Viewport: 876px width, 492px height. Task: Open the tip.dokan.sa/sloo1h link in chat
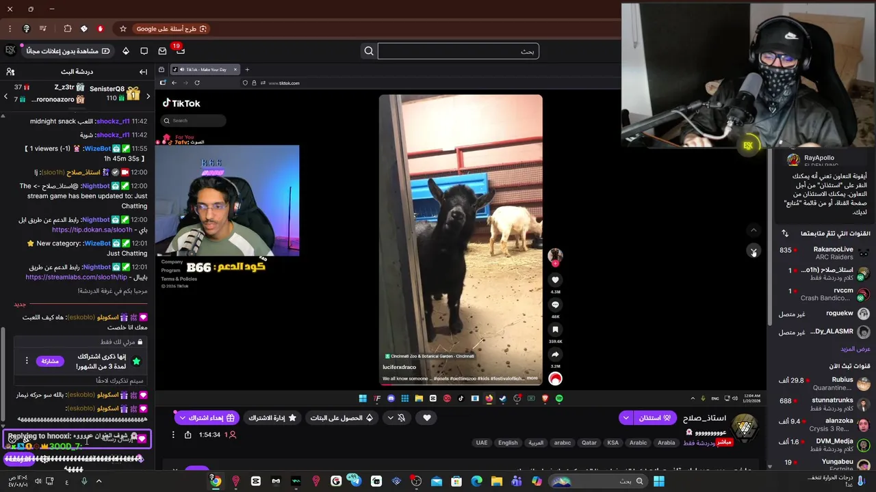coord(92,230)
